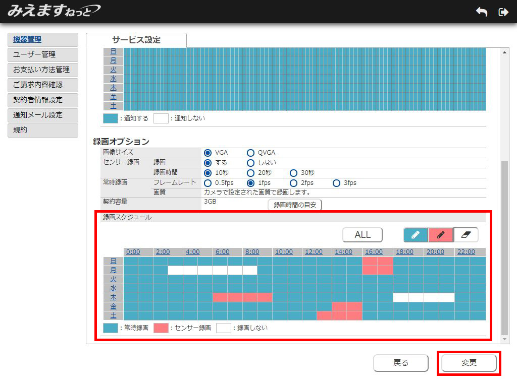This screenshot has height=387, width=517.
Task: Switch to サービス設定 tab
Action: point(136,40)
